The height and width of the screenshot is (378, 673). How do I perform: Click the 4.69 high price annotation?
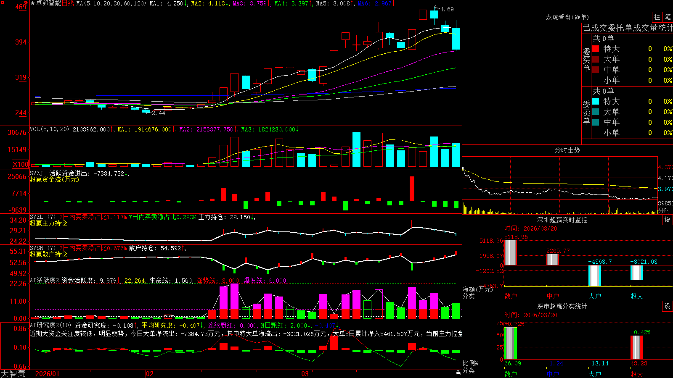coord(447,9)
